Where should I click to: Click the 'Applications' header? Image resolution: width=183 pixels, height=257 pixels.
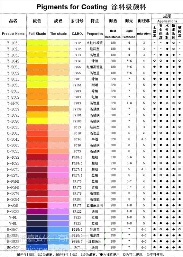point(167,21)
